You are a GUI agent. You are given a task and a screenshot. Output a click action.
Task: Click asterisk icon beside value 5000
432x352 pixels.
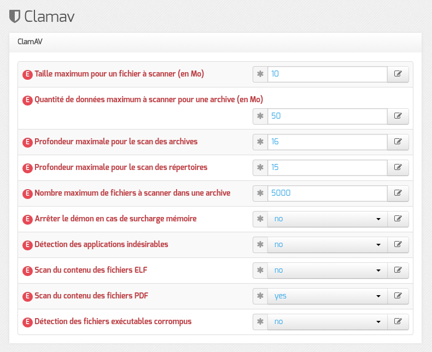(x=260, y=193)
